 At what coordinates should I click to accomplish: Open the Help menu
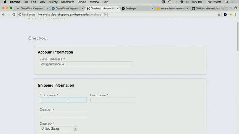105,2
